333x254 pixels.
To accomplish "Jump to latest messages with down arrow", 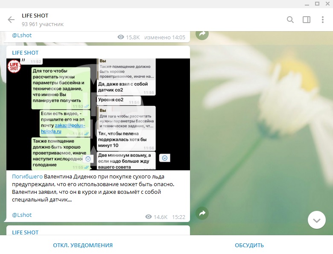I will 316,220.
